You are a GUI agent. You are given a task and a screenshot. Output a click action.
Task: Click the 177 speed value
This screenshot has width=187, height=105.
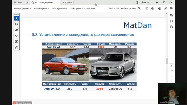[x=72, y=47]
